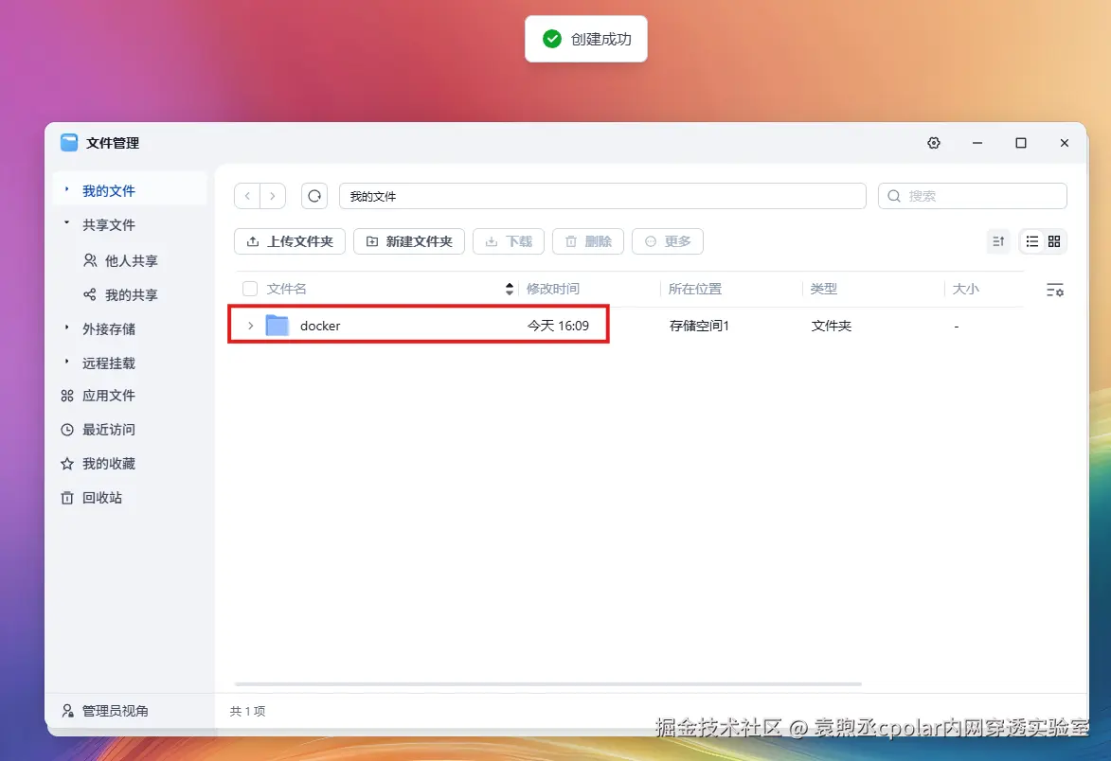Viewport: 1111px width, 761px height.
Task: Click the 共 1 项 status text
Action: pyautogui.click(x=247, y=711)
